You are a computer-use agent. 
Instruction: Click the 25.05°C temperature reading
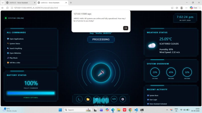(x=166, y=39)
